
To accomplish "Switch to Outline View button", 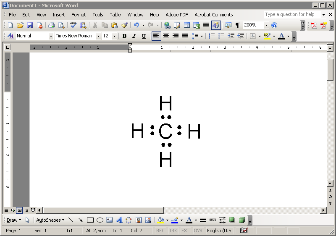I will click(26, 210).
